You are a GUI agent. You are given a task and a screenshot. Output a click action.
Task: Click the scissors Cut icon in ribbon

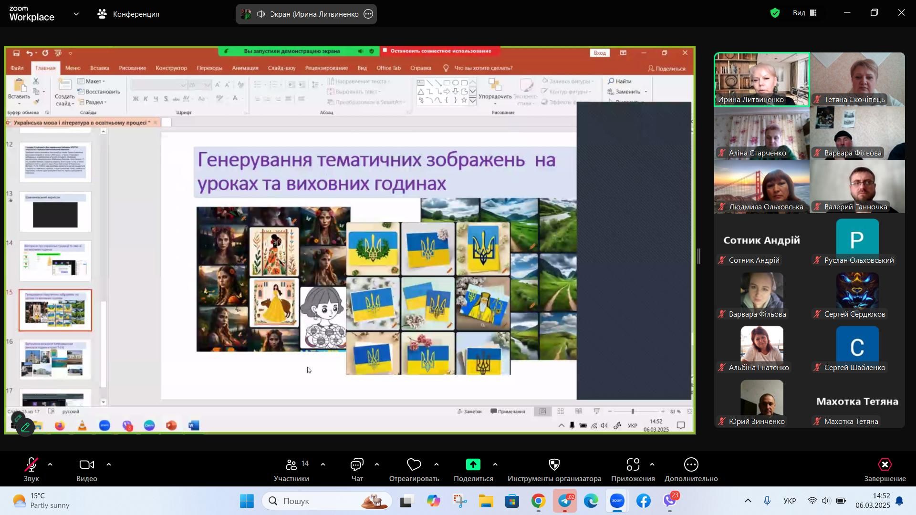tap(36, 82)
